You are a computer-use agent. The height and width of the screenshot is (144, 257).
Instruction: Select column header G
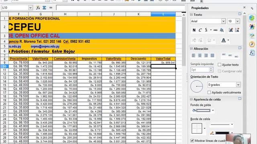click(x=41, y=14)
